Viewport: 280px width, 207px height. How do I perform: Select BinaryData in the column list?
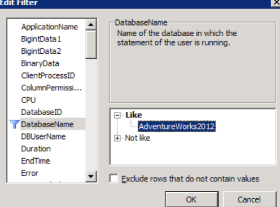click(x=40, y=63)
